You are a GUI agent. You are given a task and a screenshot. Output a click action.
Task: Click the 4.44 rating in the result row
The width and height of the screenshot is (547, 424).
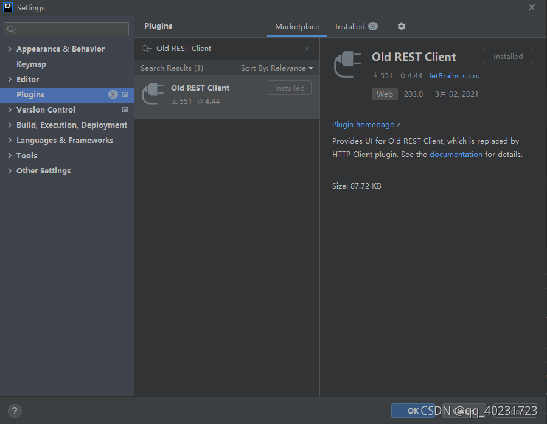209,102
